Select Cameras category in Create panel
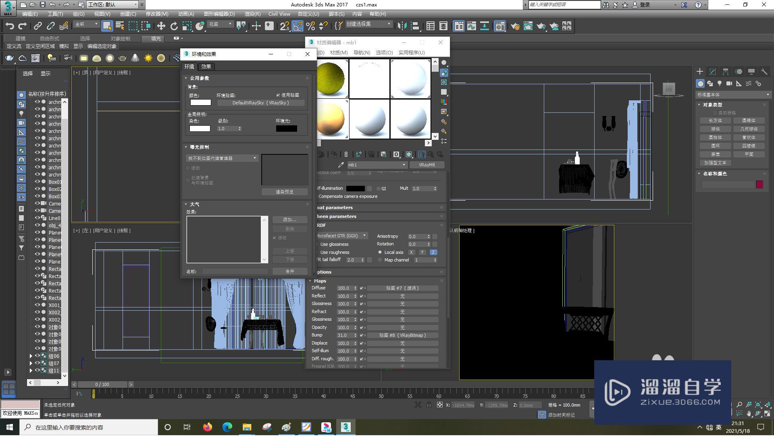The width and height of the screenshot is (774, 436). pos(729,83)
